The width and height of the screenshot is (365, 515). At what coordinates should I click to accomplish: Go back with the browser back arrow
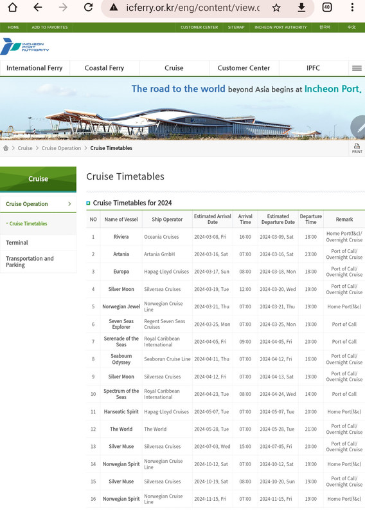pyautogui.click(x=38, y=7)
